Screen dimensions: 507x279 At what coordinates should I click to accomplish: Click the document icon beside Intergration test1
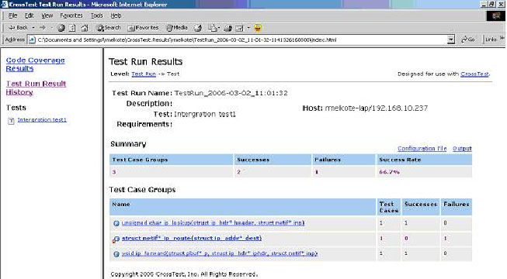click(12, 121)
